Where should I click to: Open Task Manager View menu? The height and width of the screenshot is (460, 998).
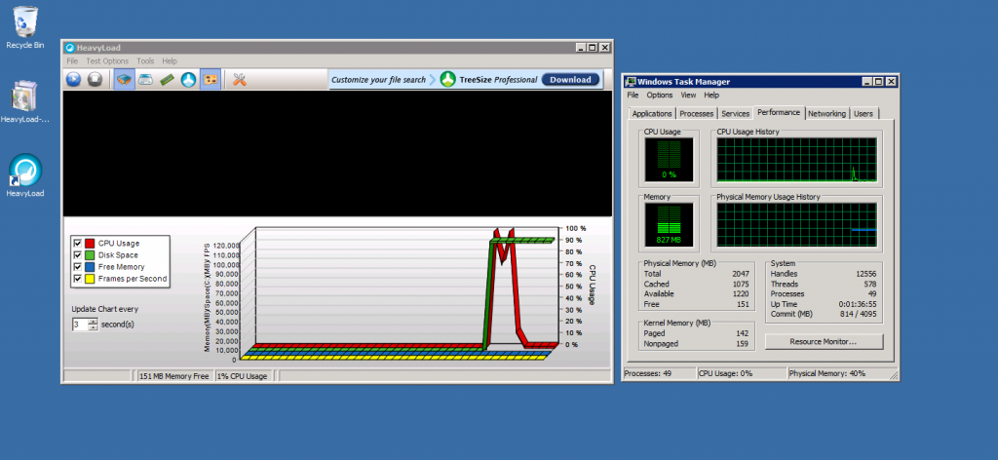(x=688, y=95)
